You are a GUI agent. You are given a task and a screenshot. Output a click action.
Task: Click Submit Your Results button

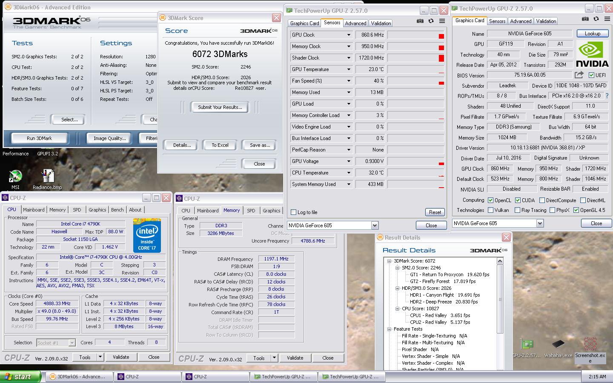(x=220, y=107)
